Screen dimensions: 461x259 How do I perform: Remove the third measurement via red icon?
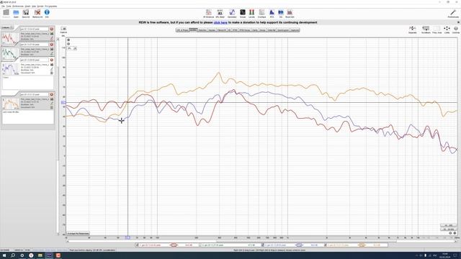pos(52,60)
